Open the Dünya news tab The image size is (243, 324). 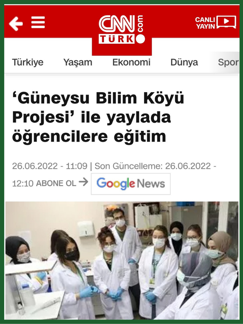tap(184, 62)
